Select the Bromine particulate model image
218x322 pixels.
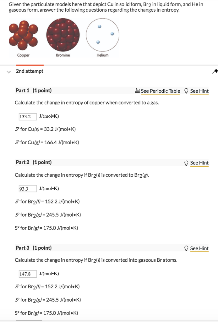coord(63,34)
